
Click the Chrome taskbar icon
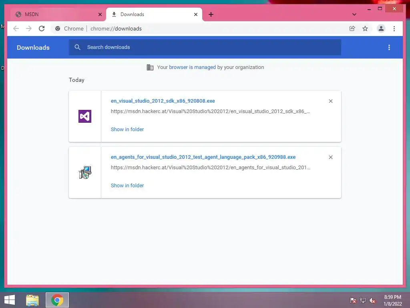(57, 300)
